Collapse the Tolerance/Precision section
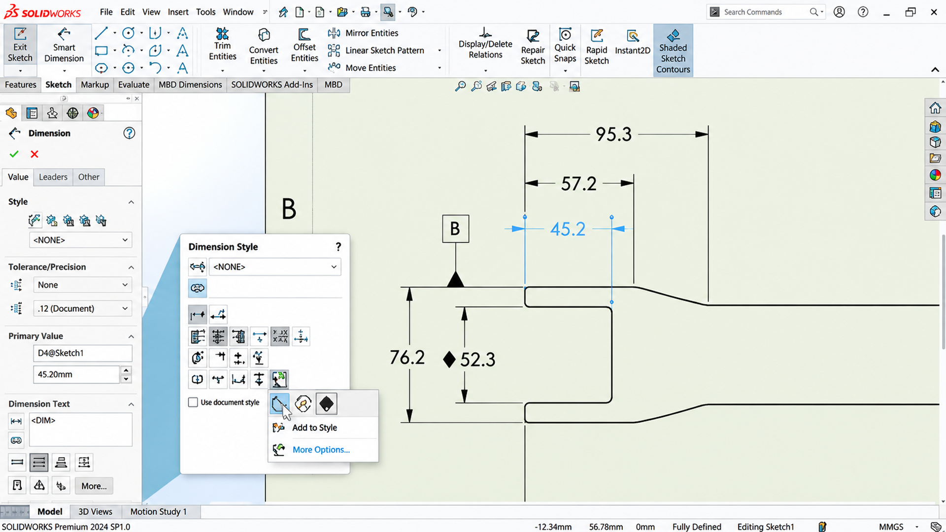 coord(131,267)
